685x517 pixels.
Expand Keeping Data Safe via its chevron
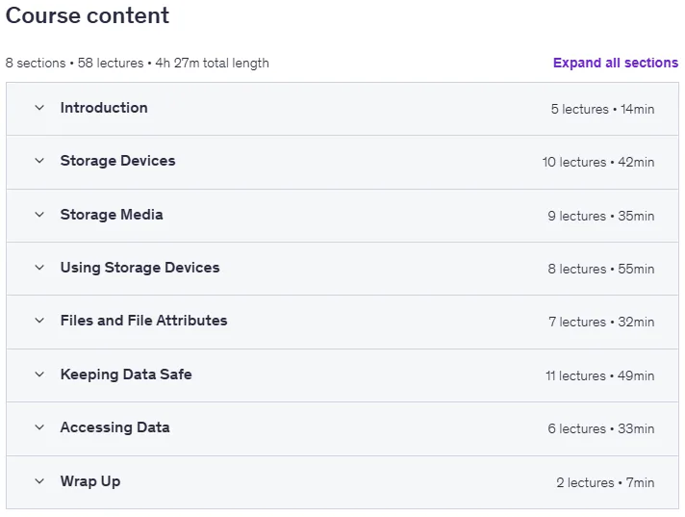tap(39, 375)
